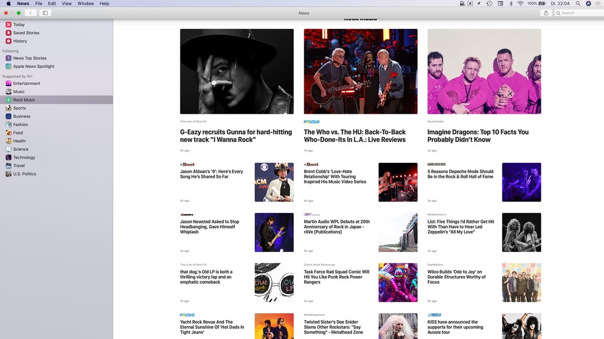Viewport: 604px width, 339px height.
Task: Open Task Force Rad Squad Comic article
Action: click(337, 277)
